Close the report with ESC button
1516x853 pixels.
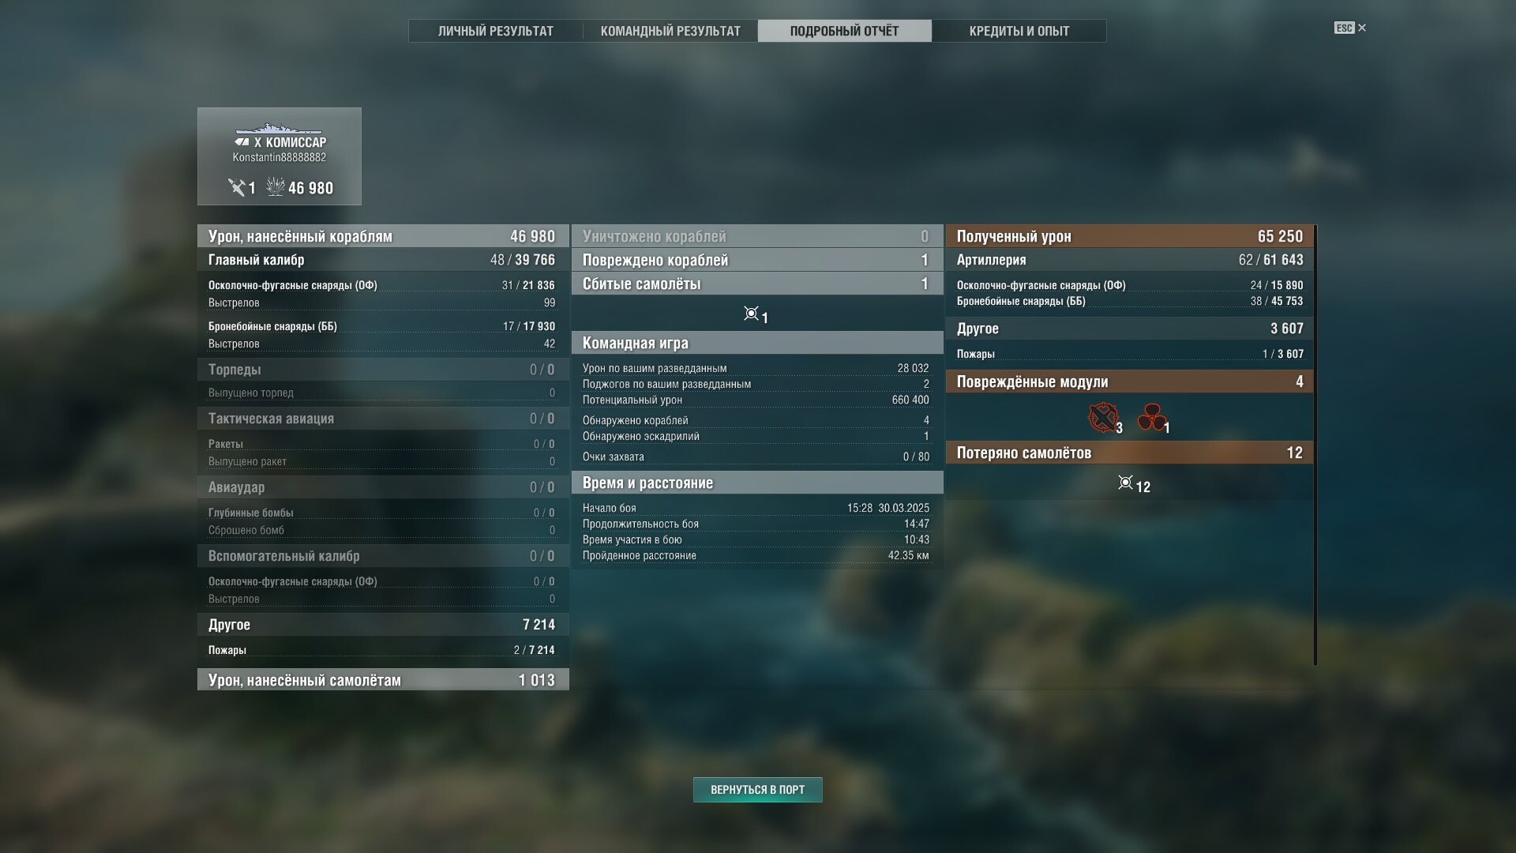[x=1350, y=28]
